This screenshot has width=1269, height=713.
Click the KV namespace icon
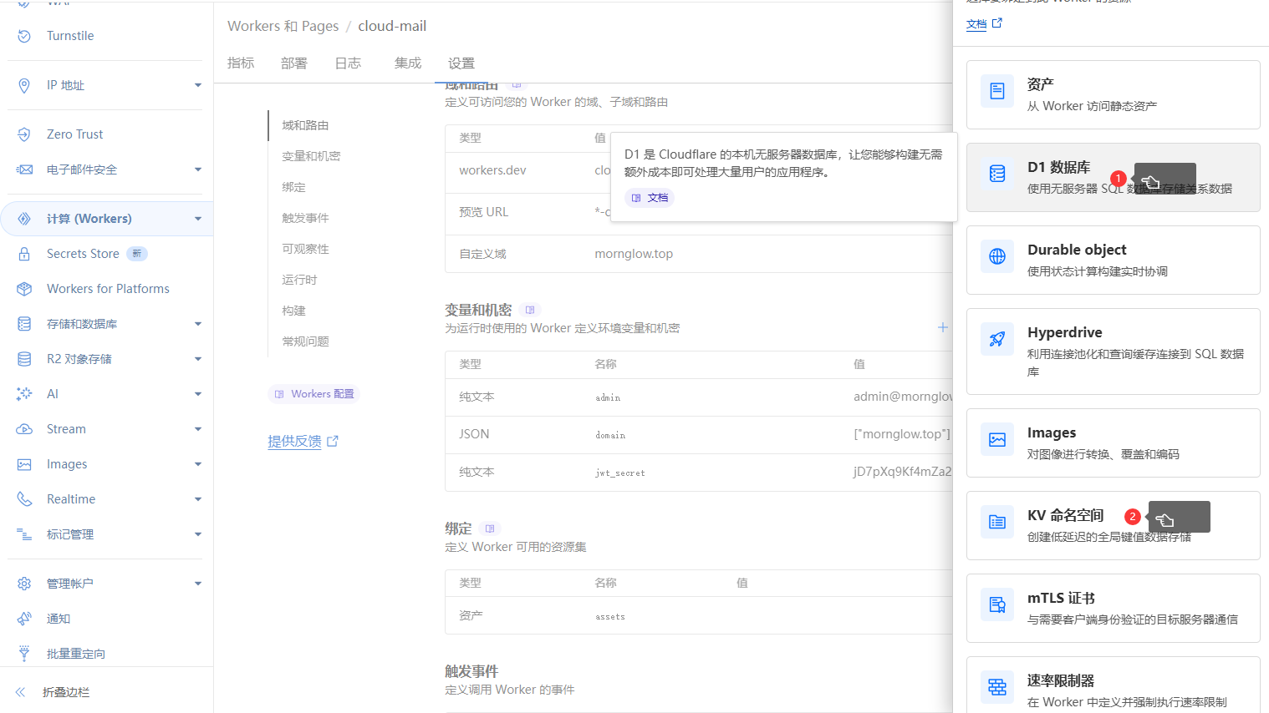[997, 522]
